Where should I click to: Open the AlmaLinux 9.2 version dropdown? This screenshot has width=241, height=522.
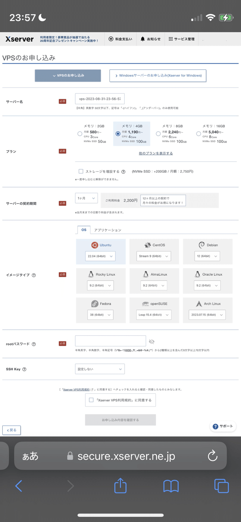(x=154, y=285)
